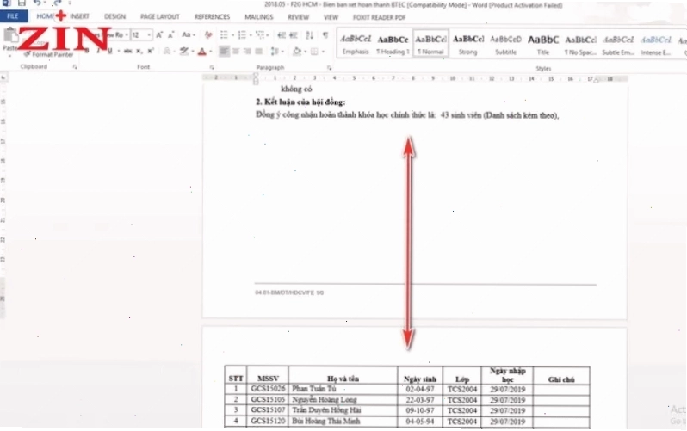Image resolution: width=687 pixels, height=431 pixels.
Task: Apply a bulleted list
Action: (x=224, y=35)
